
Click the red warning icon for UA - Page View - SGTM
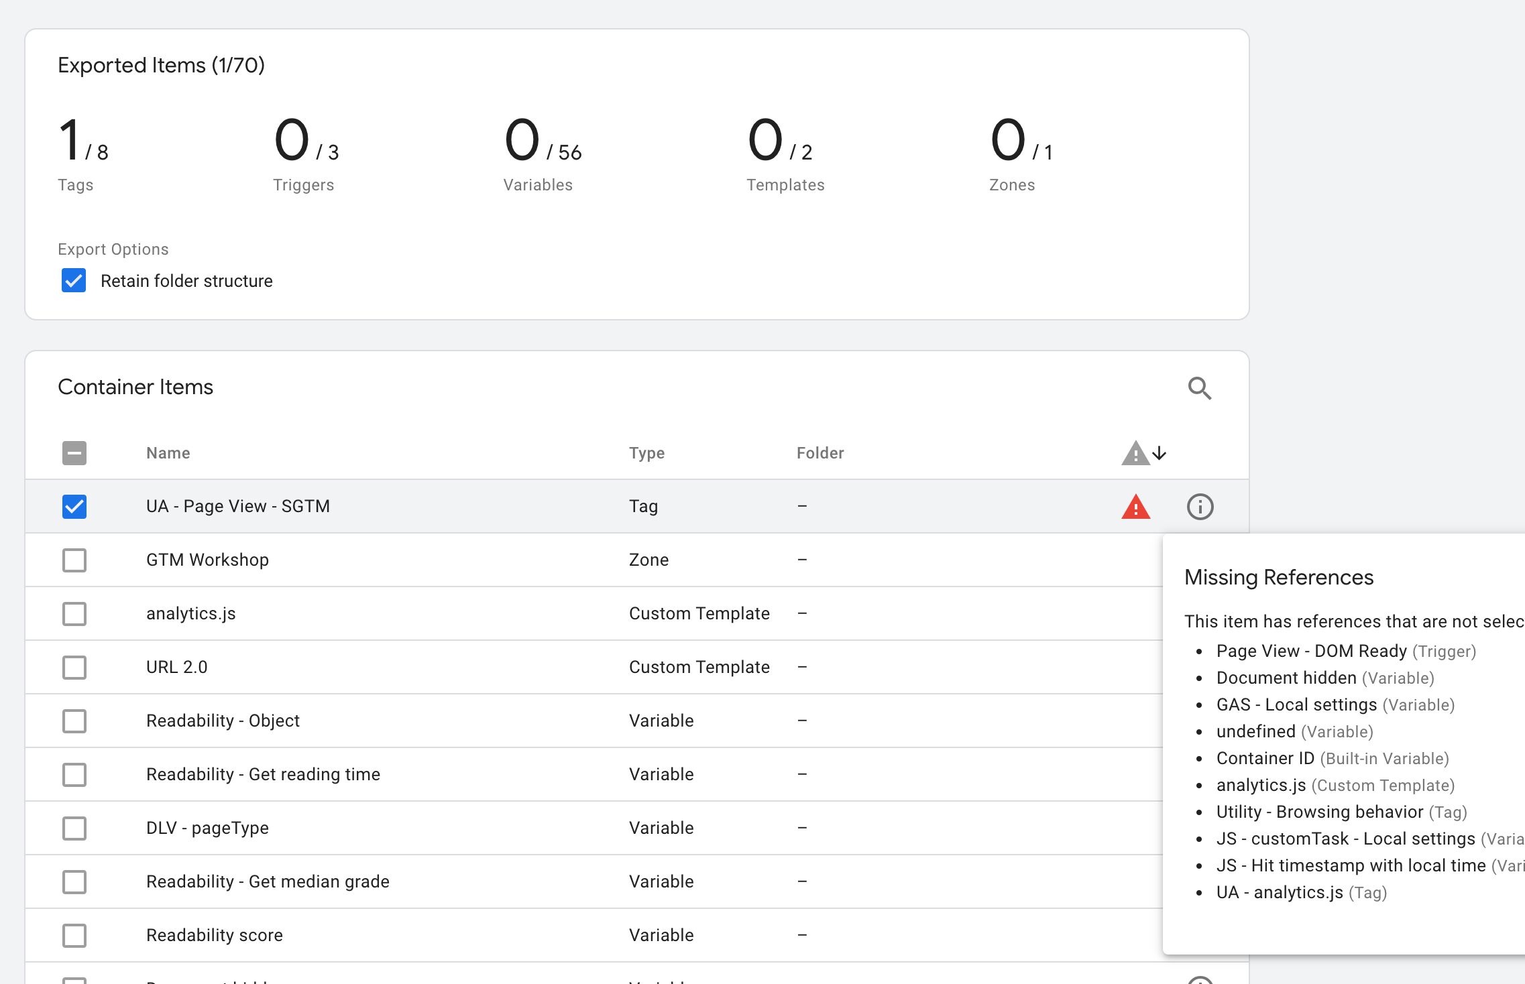point(1135,507)
